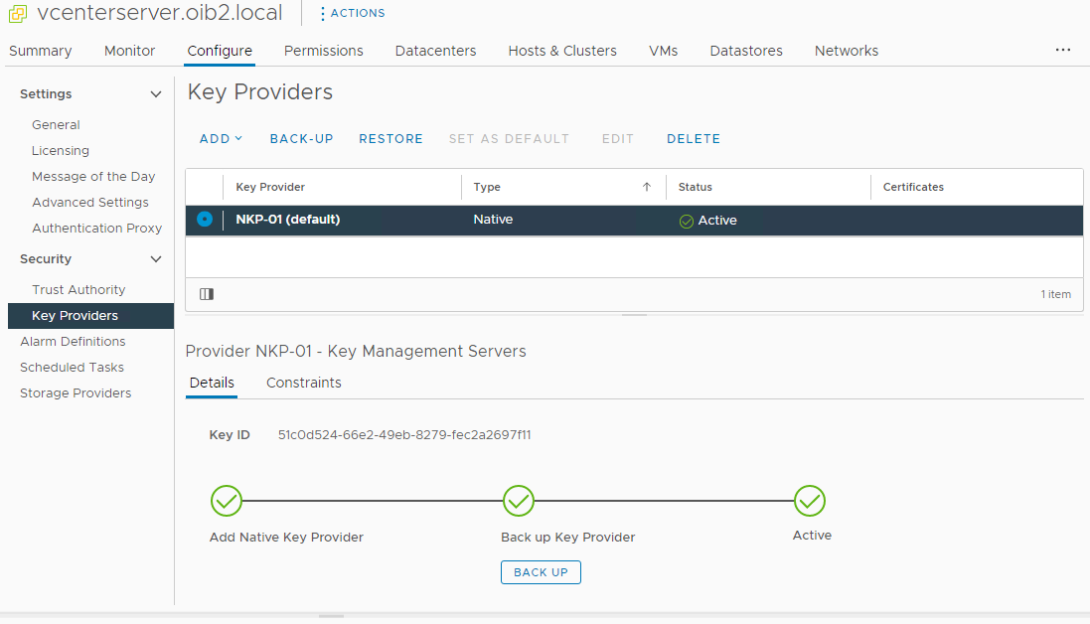This screenshot has height=624, width=1090.
Task: Open General settings
Action: [56, 125]
